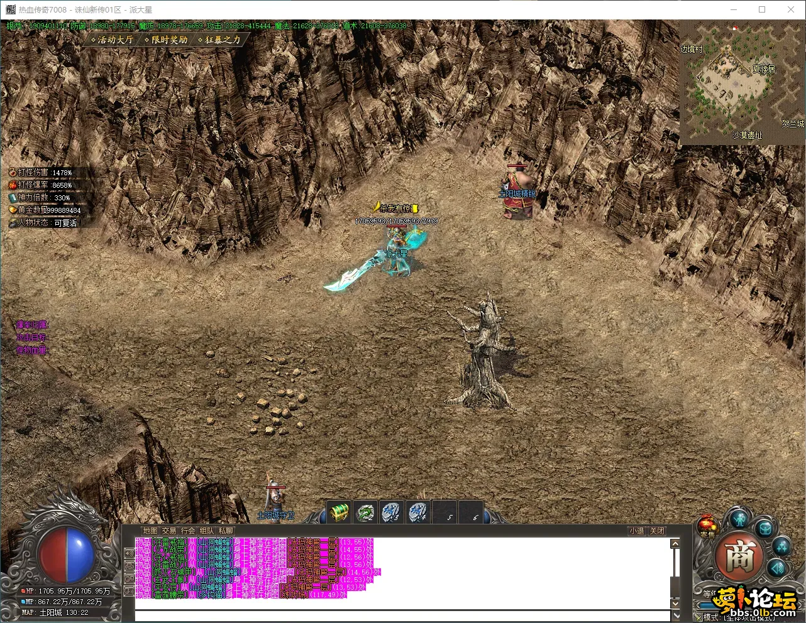This screenshot has height=623, width=806.
Task: Click the 打怪伤害 stat icon
Action: coord(13,172)
